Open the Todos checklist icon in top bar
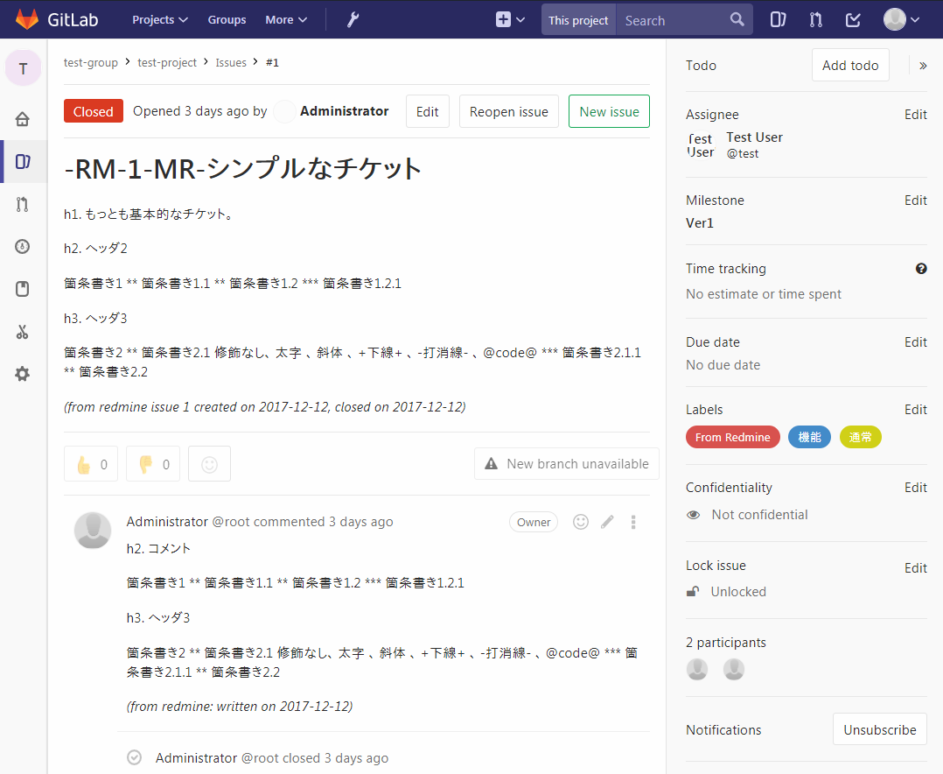943x774 pixels. (x=853, y=18)
